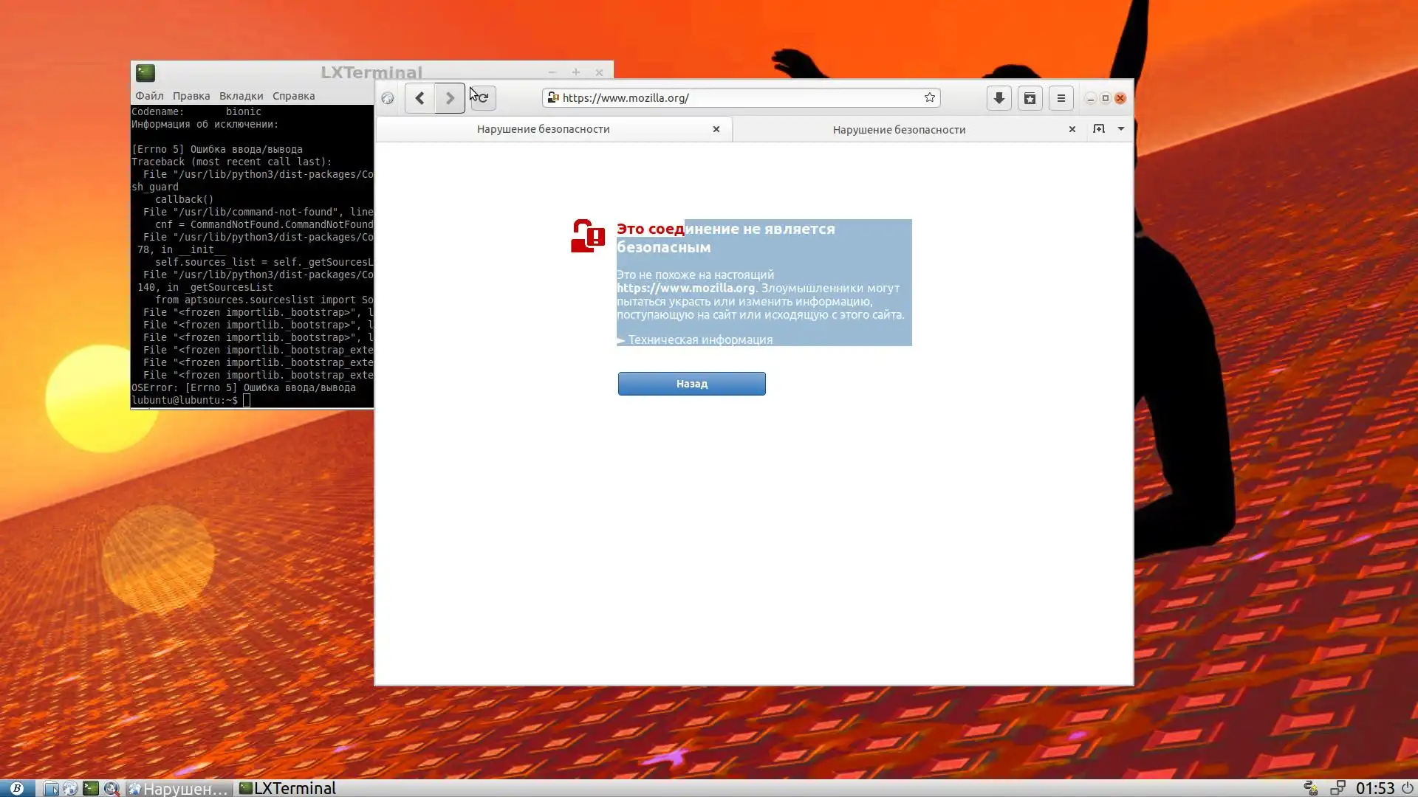The width and height of the screenshot is (1418, 797).
Task: Open a new tab with plus icon
Action: 1099,129
